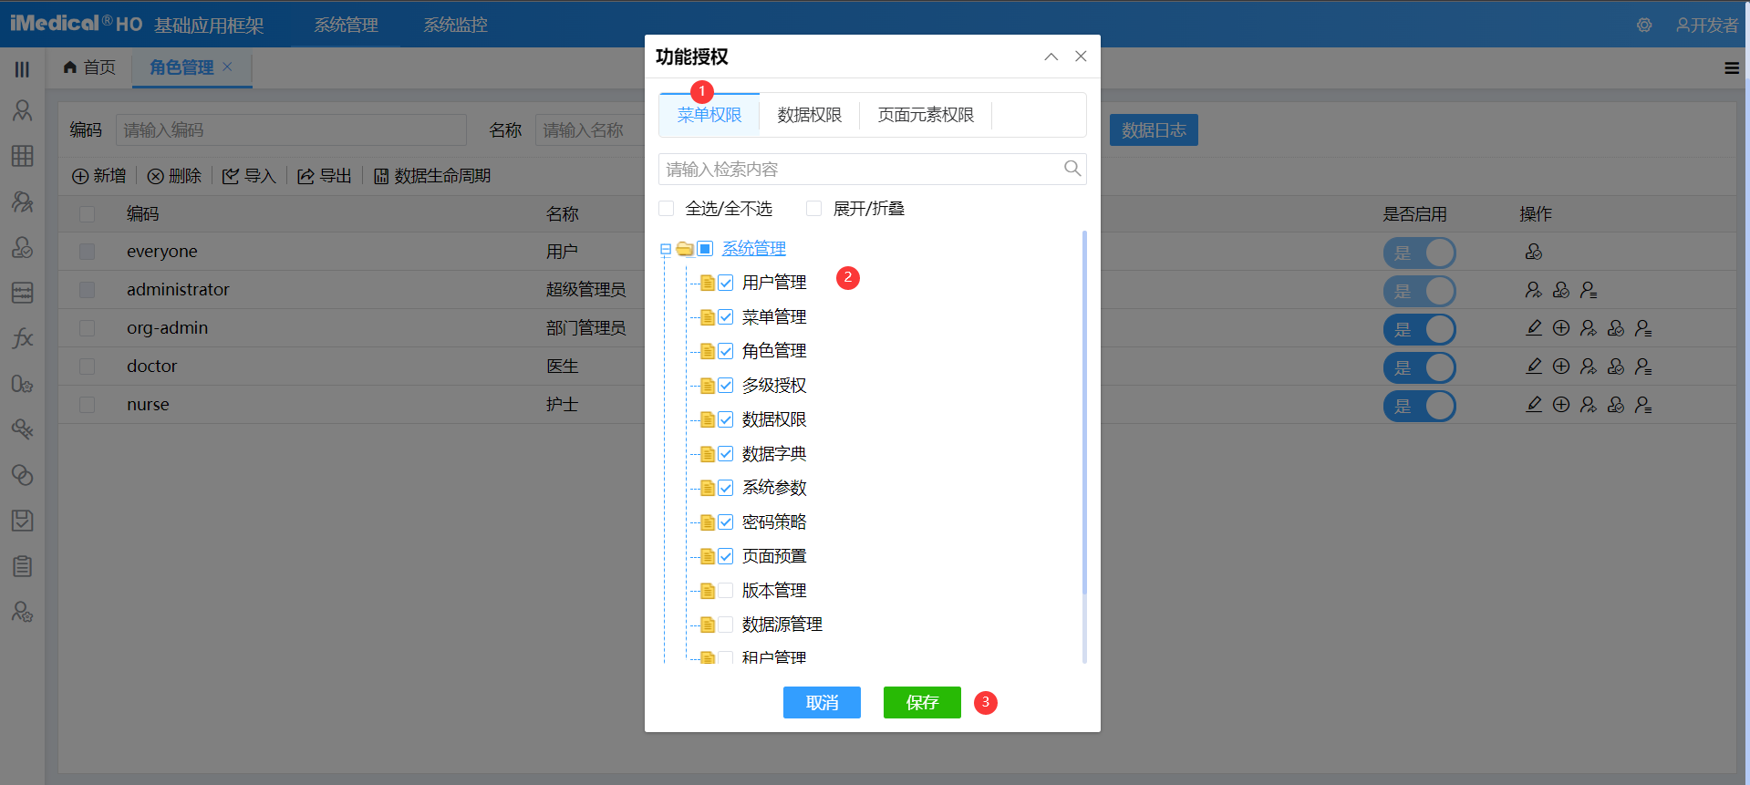Click the authorize stamp icon for the doctor row
Image resolution: width=1750 pixels, height=785 pixels.
point(1616,367)
